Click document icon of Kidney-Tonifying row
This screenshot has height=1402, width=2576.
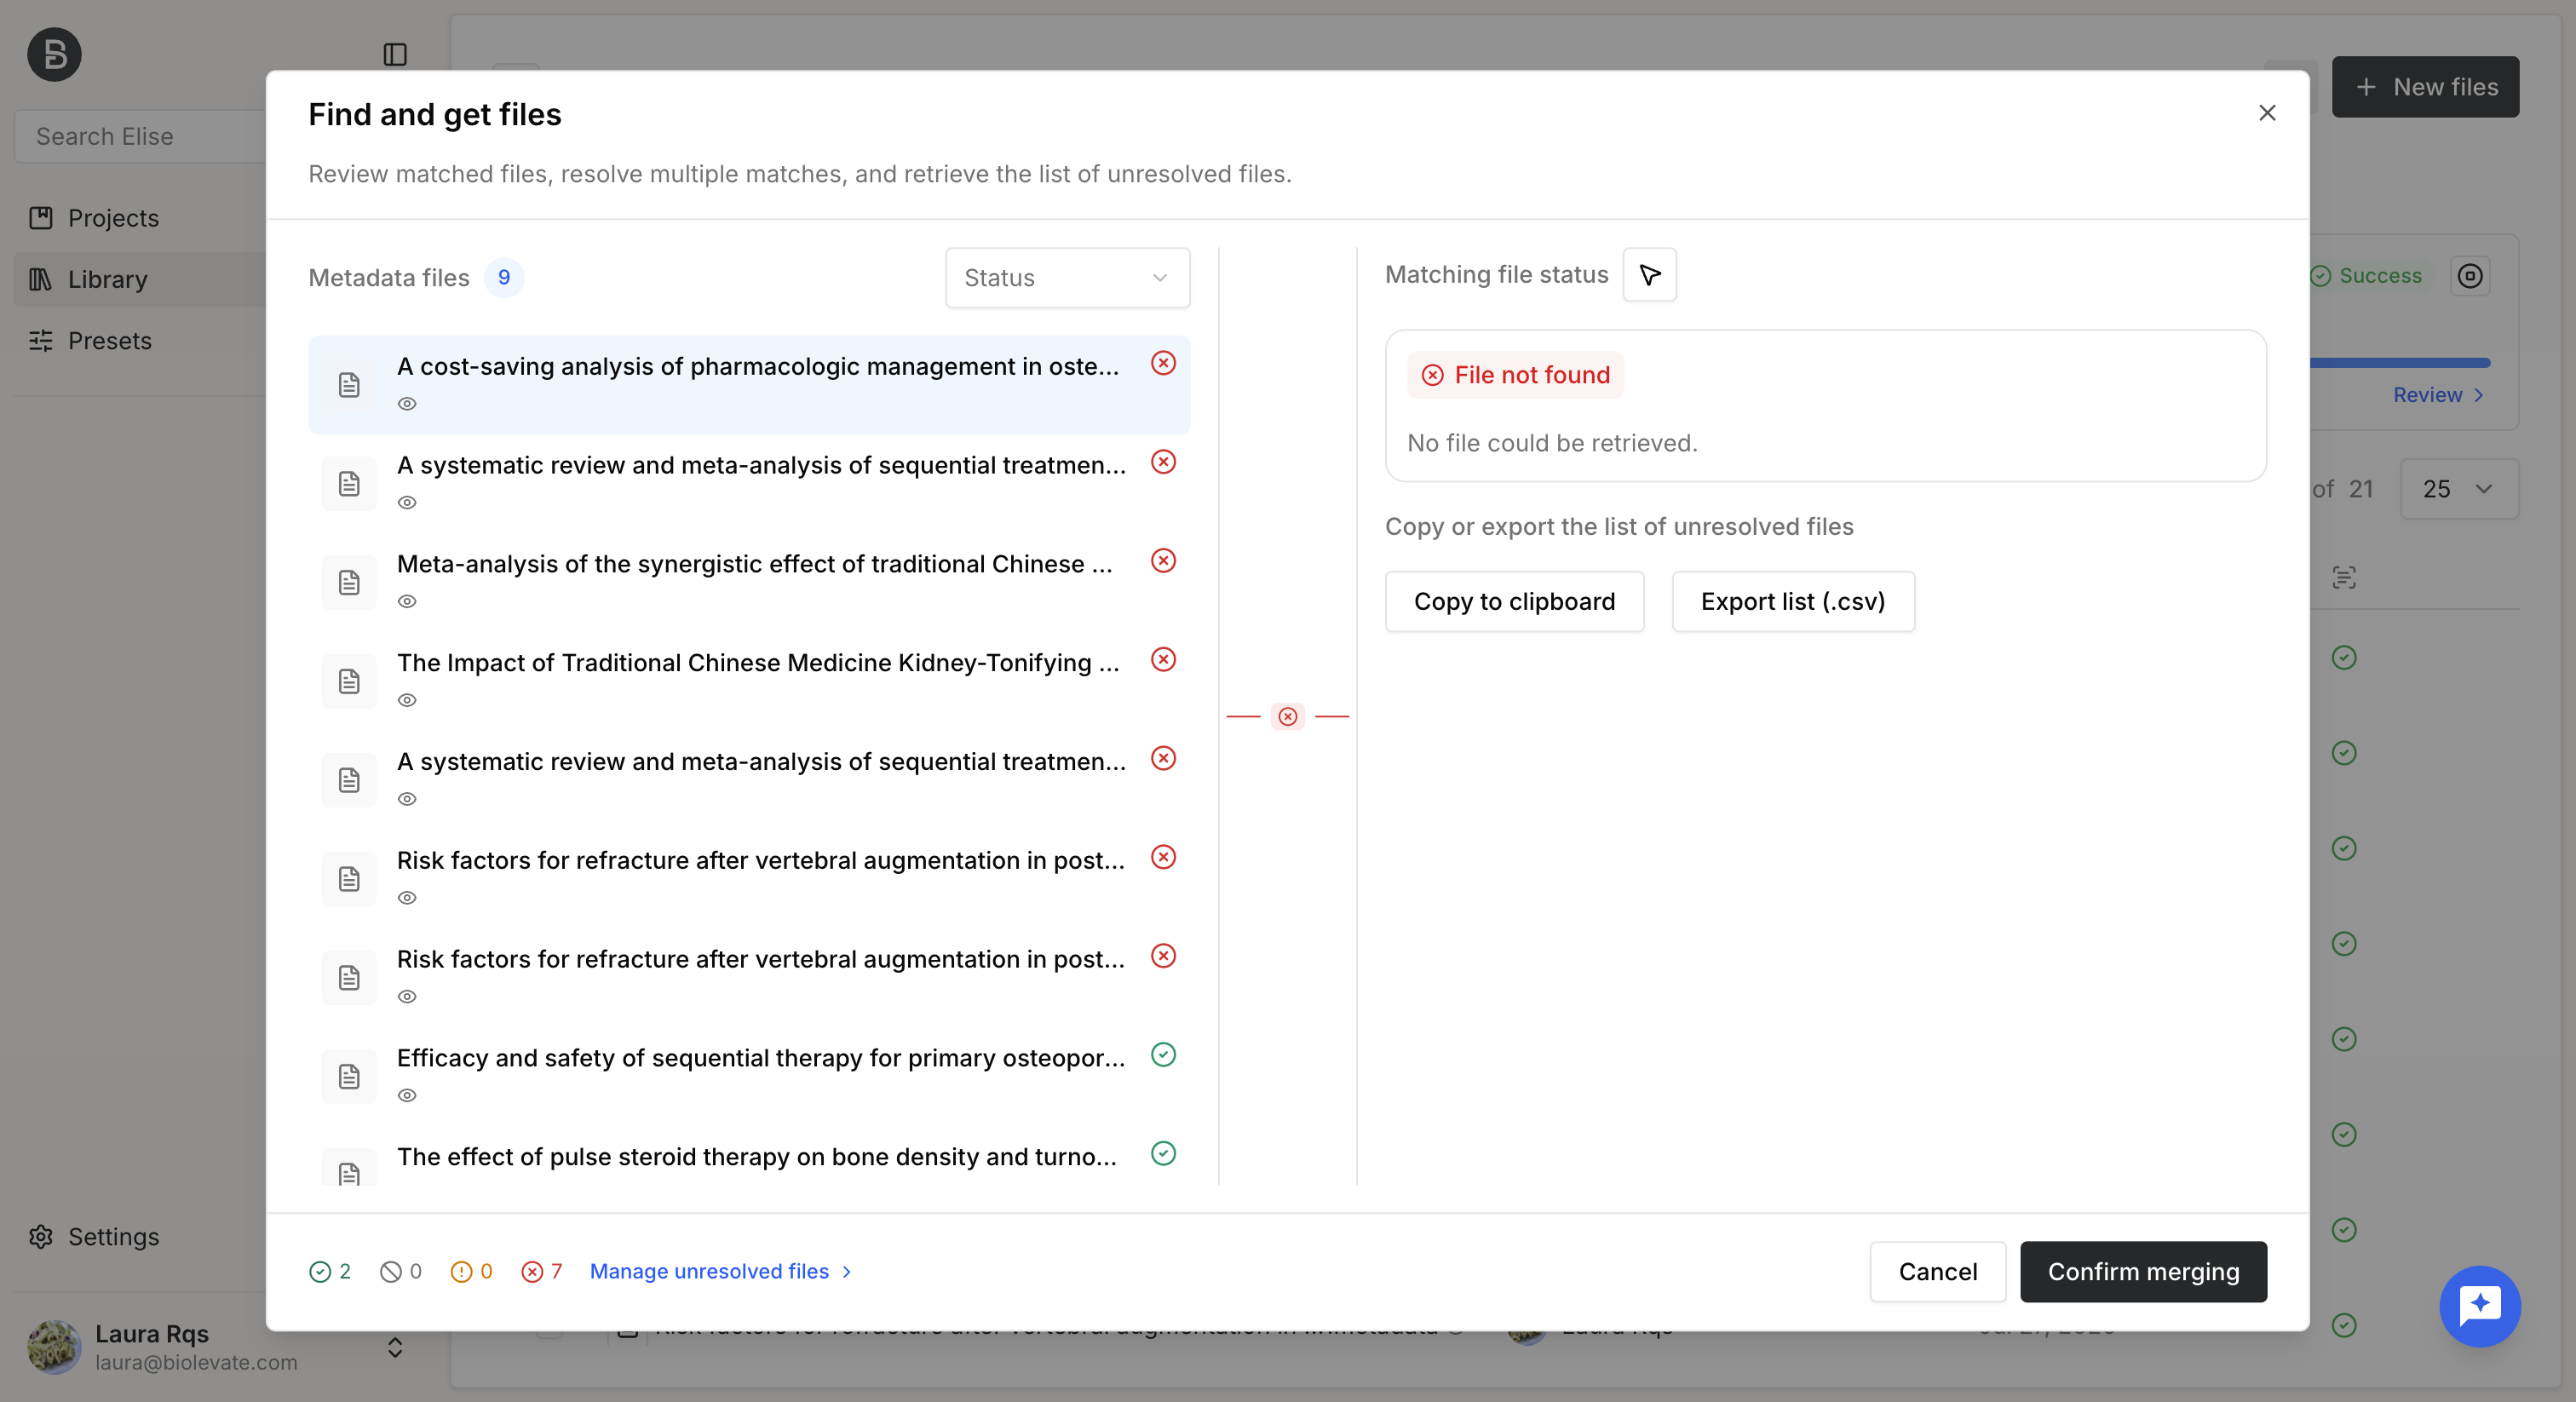point(349,682)
